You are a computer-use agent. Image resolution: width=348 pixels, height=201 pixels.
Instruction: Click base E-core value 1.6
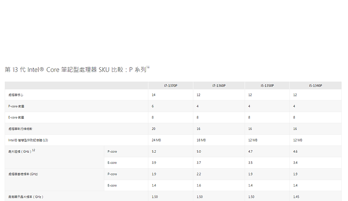(x=199, y=186)
